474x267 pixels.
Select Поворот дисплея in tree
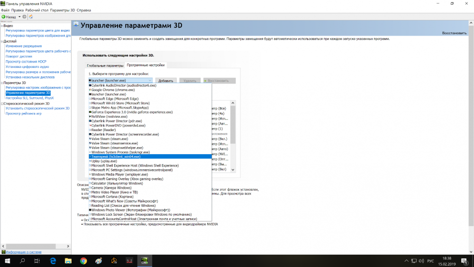pos(19,56)
